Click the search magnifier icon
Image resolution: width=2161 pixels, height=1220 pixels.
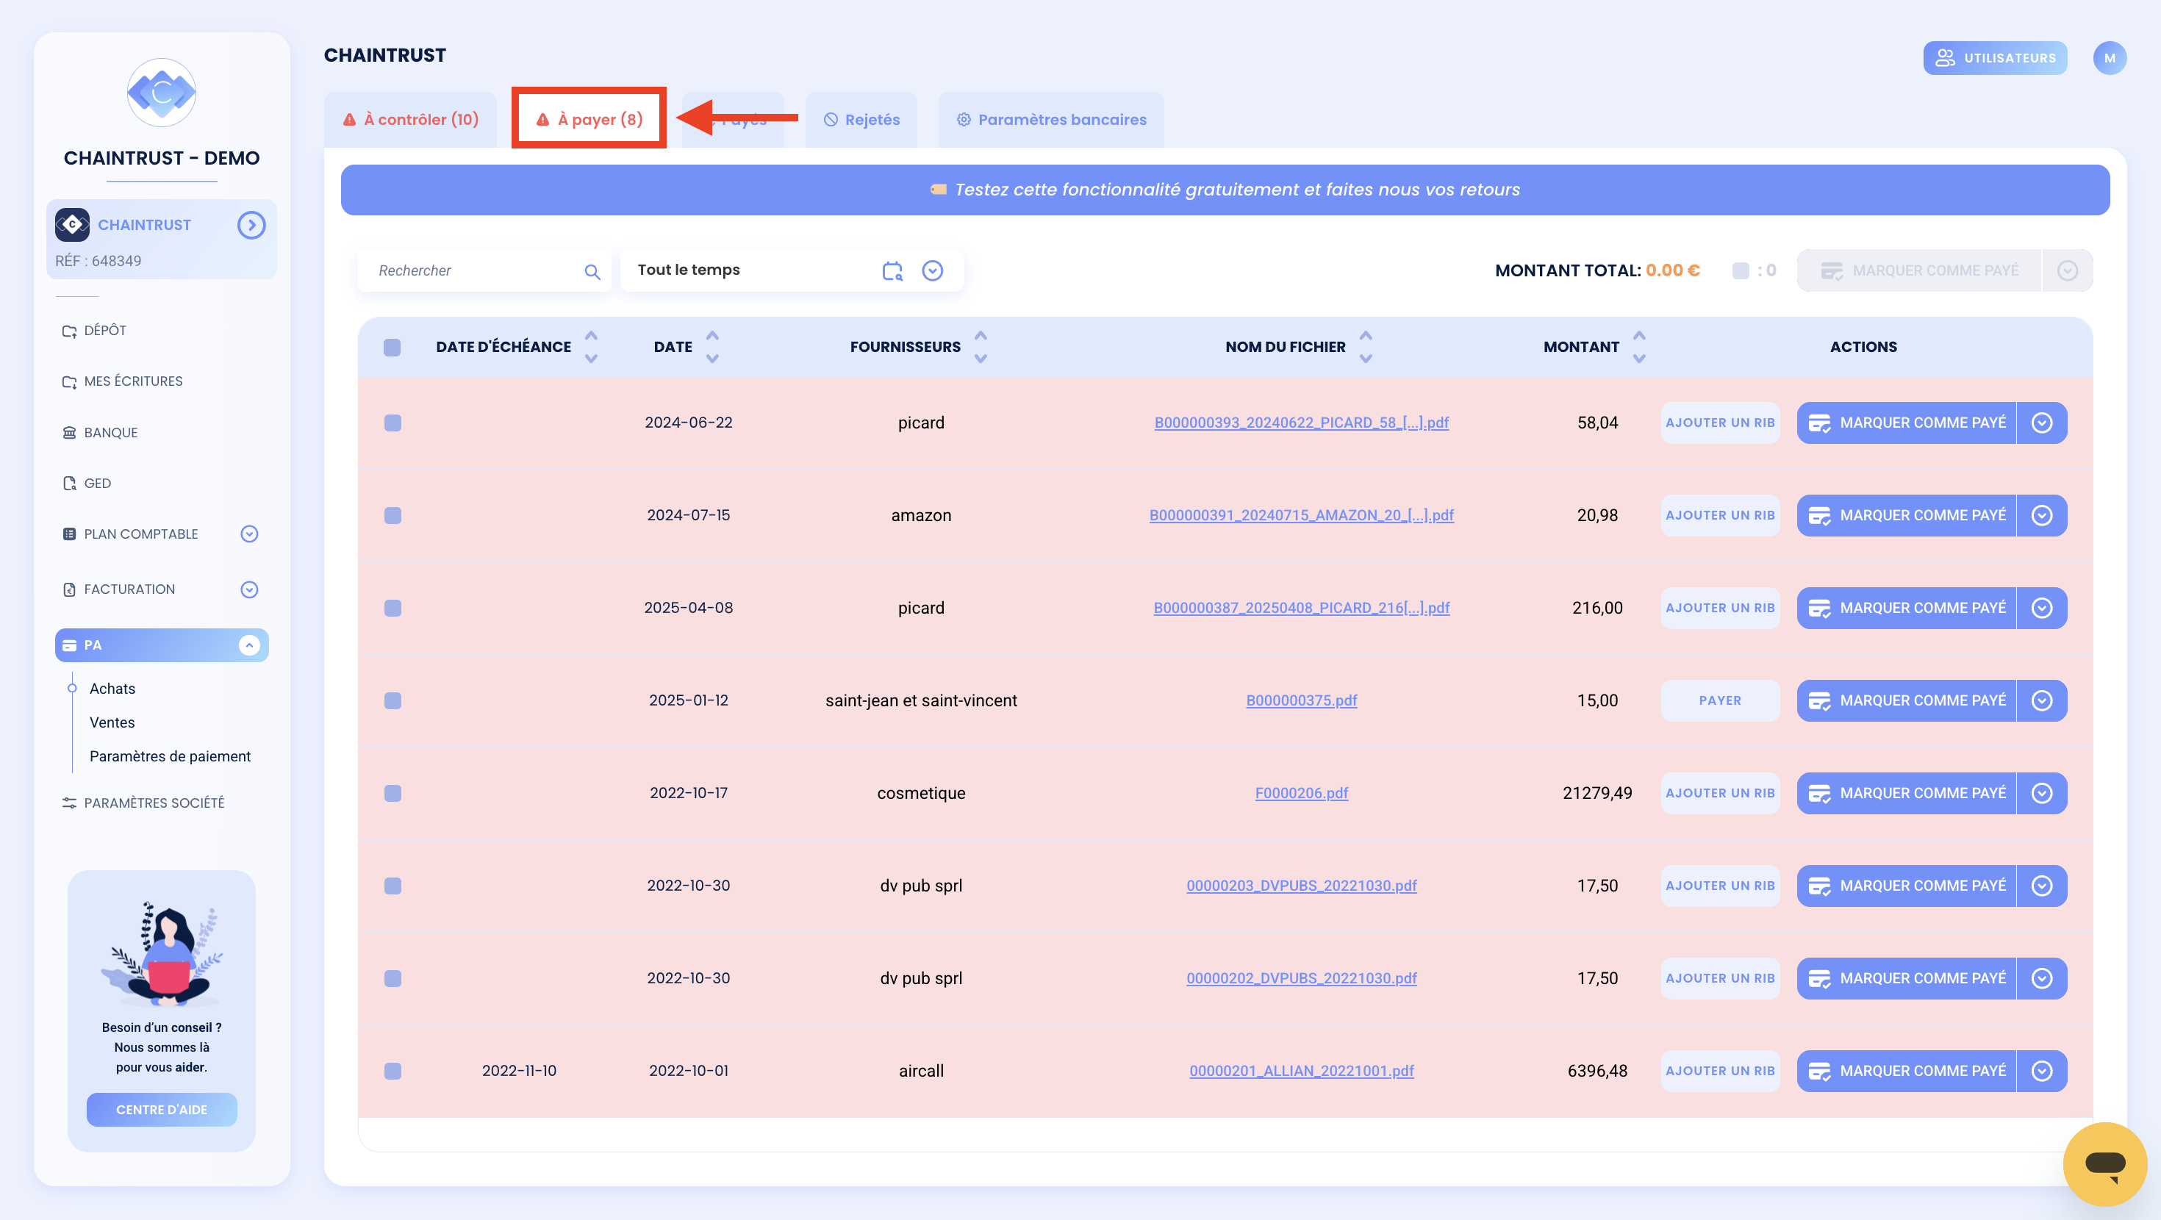tap(592, 271)
